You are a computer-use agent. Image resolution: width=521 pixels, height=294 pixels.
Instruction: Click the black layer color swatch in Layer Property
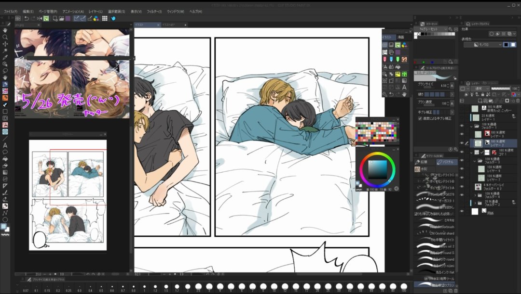tap(506, 44)
